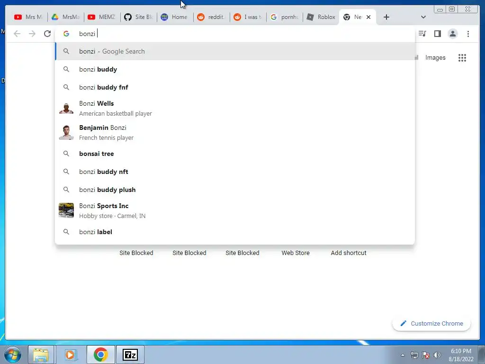Click the Chrome taskbar icon
This screenshot has width=485, height=364.
(101, 355)
